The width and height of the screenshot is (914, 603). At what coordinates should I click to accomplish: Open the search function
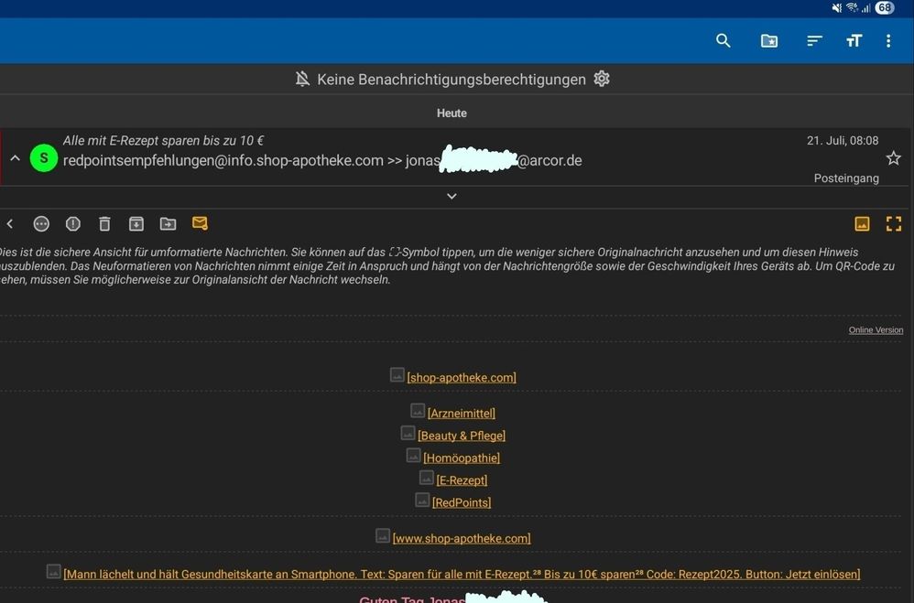pyautogui.click(x=723, y=40)
